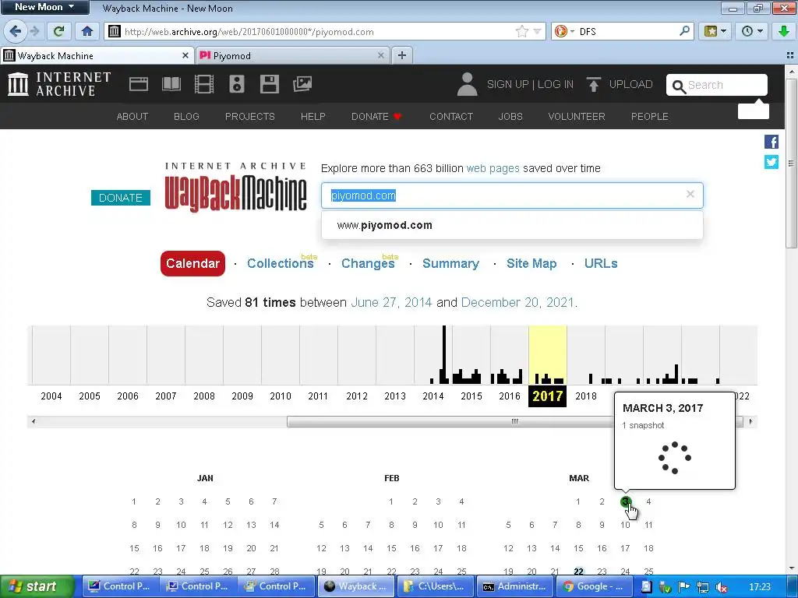
Task: Click the timeline scroll right arrow
Action: 750,421
